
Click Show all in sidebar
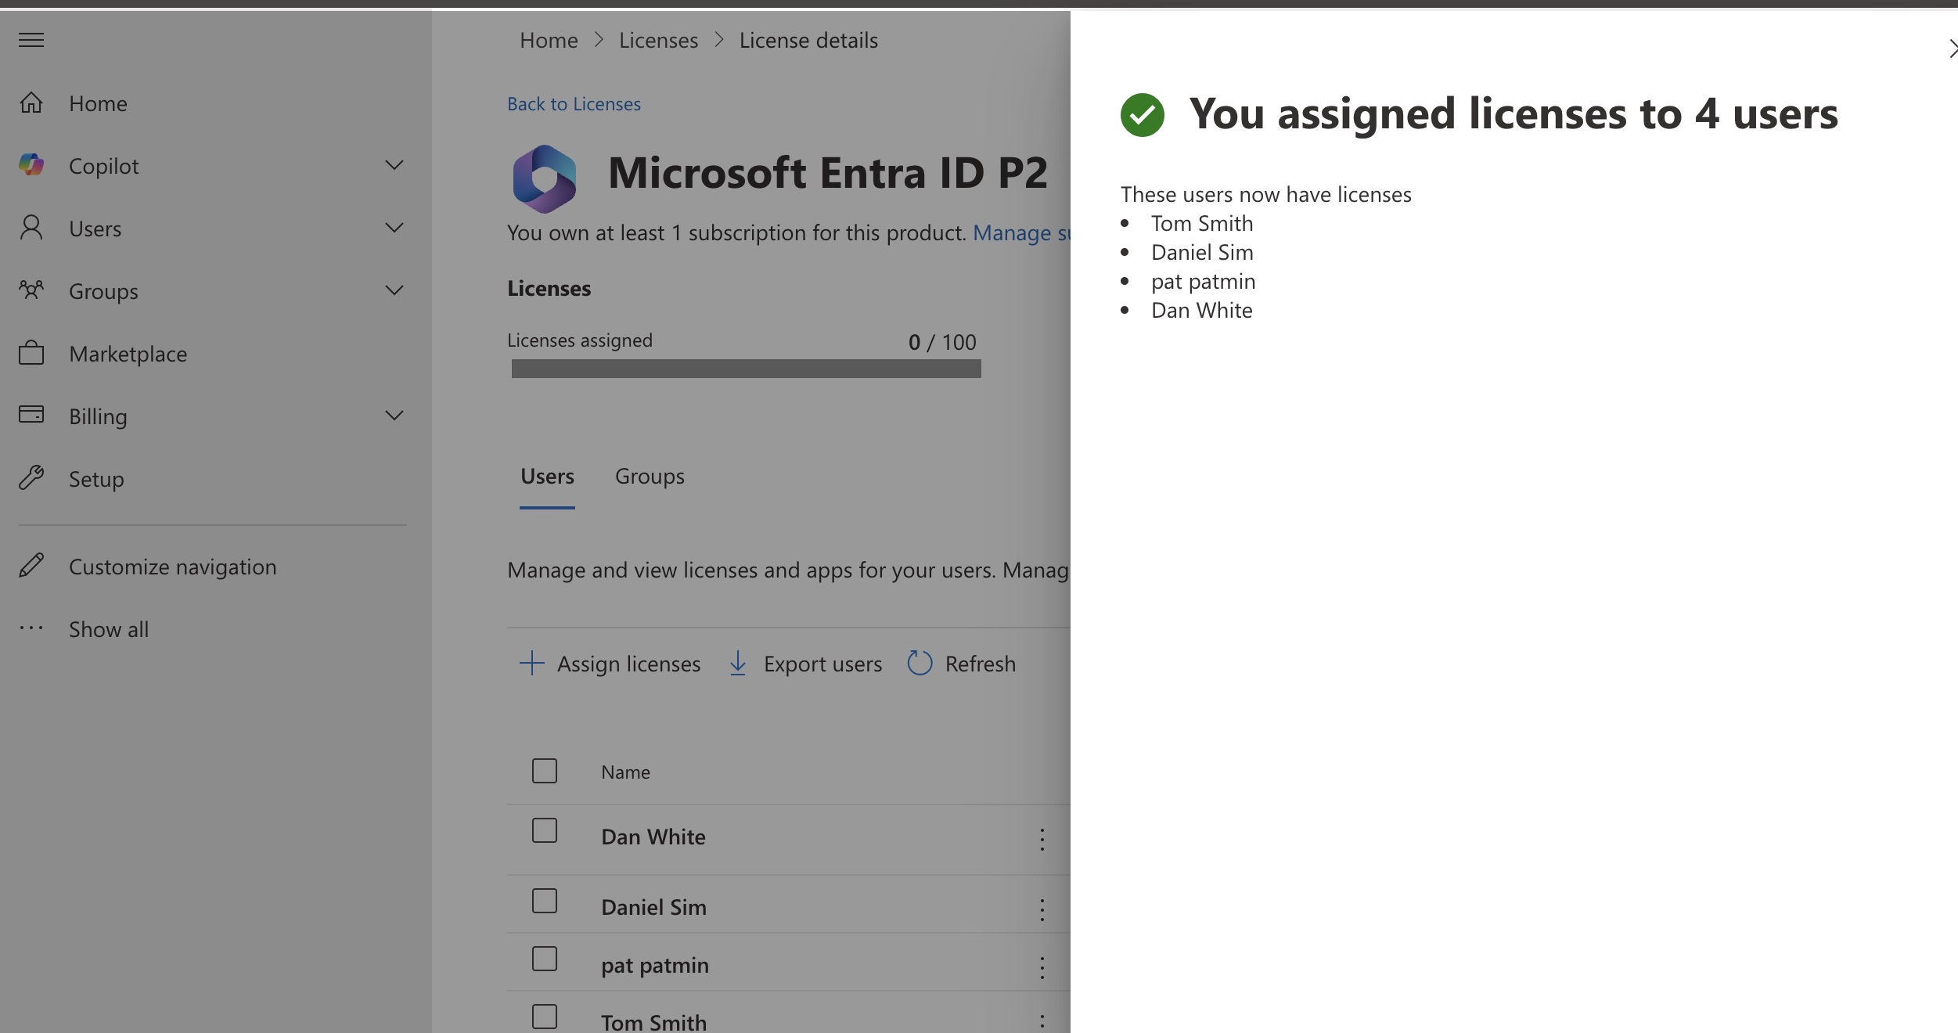109,629
